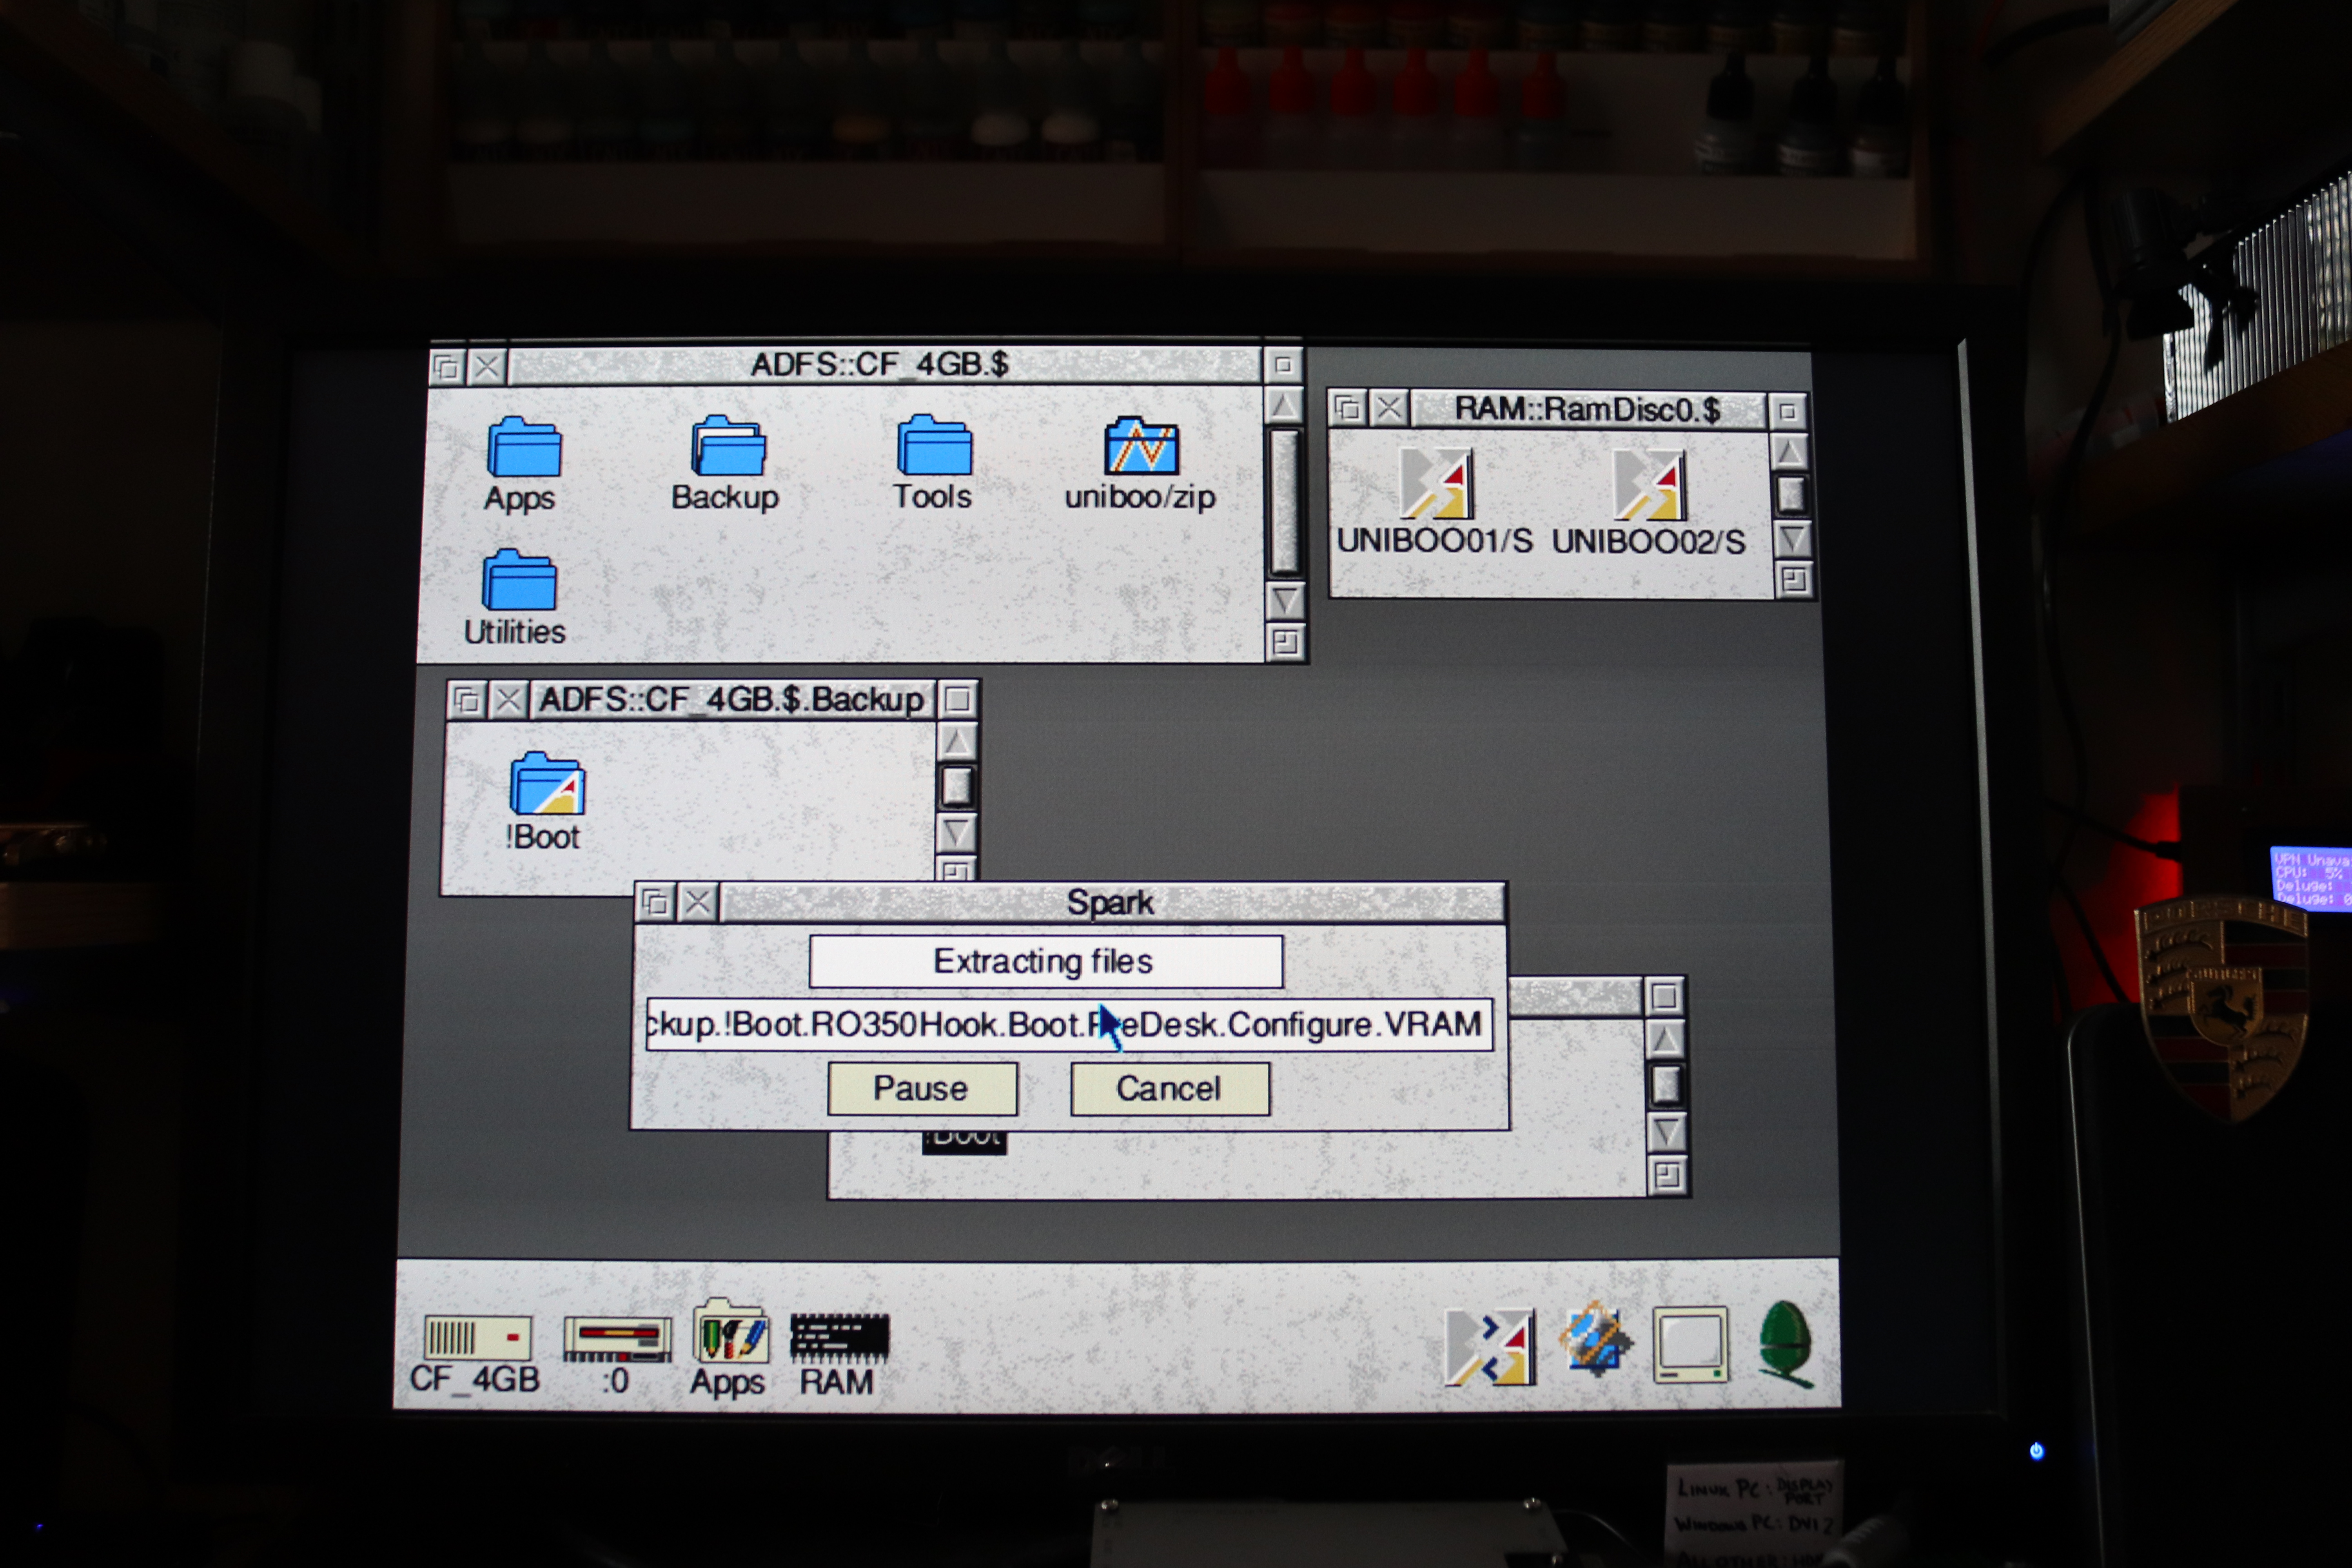Send Spark dialog to back
The height and width of the screenshot is (1568, 2352).
pyautogui.click(x=656, y=904)
